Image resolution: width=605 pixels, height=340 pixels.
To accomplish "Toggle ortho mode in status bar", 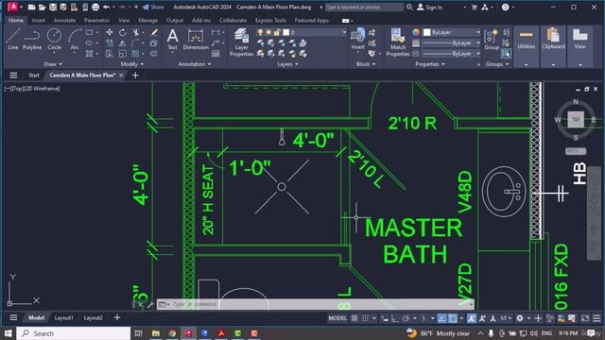I will point(395,318).
